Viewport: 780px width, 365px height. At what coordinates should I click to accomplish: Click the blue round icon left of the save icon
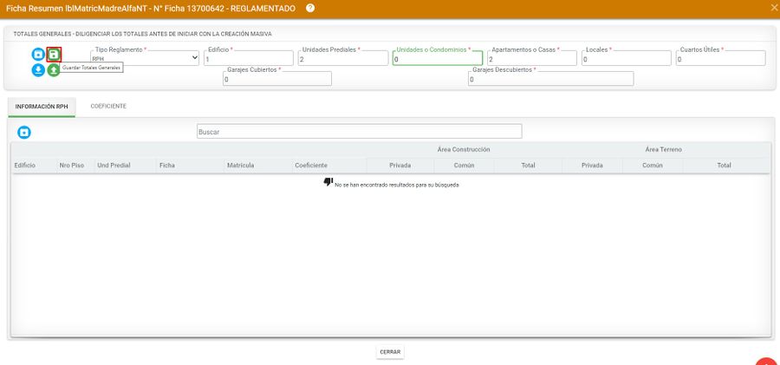[38, 55]
